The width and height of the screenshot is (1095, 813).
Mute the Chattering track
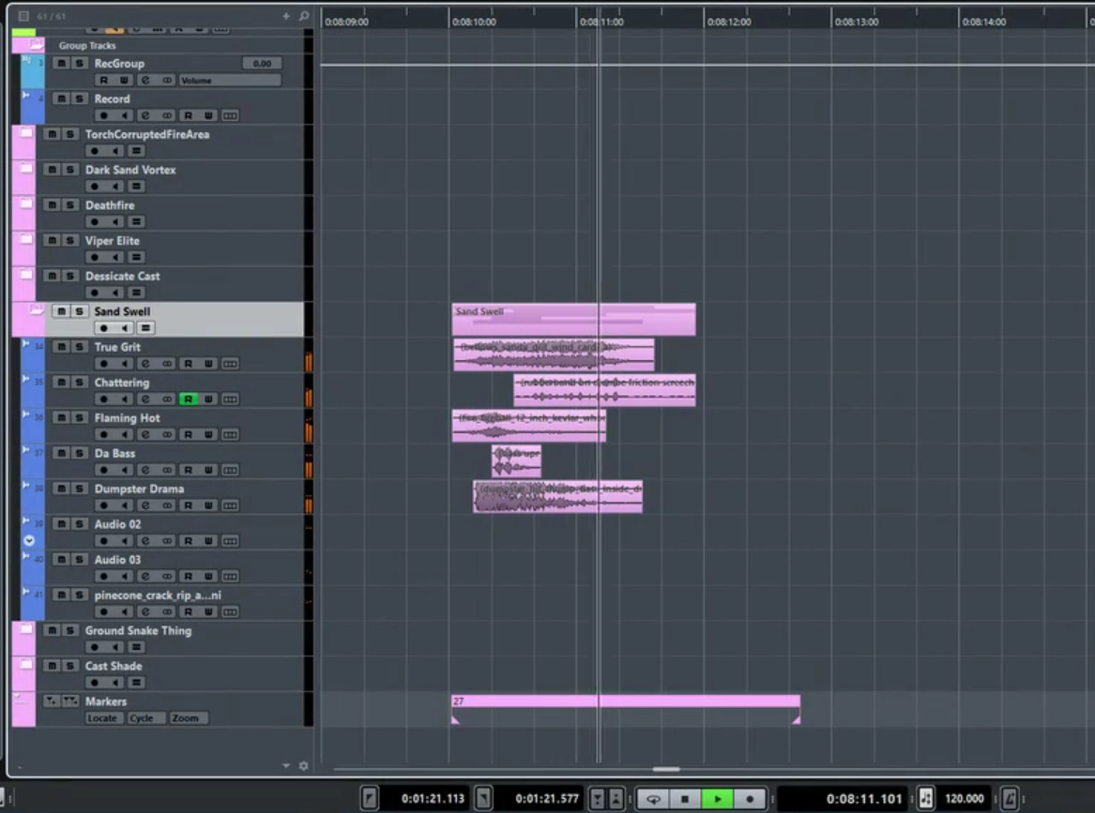[61, 383]
